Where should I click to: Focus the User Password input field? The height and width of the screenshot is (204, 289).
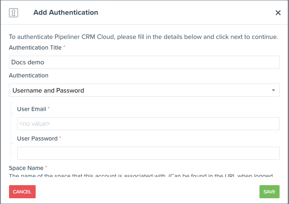point(148,153)
